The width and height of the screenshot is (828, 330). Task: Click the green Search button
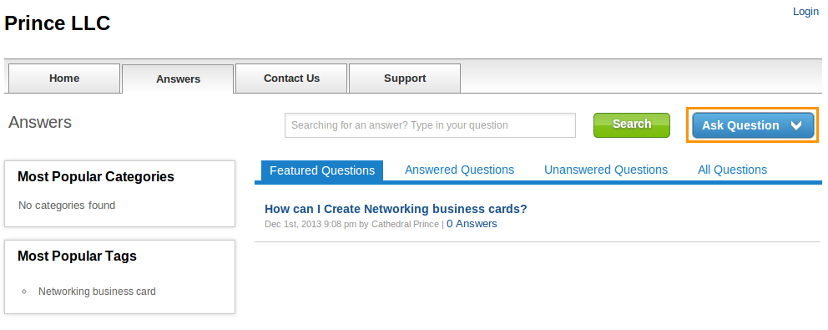[x=632, y=124]
